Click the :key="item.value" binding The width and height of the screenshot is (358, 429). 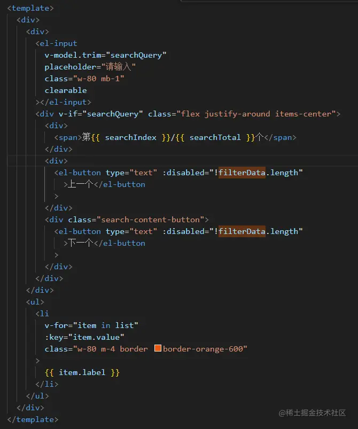84,337
